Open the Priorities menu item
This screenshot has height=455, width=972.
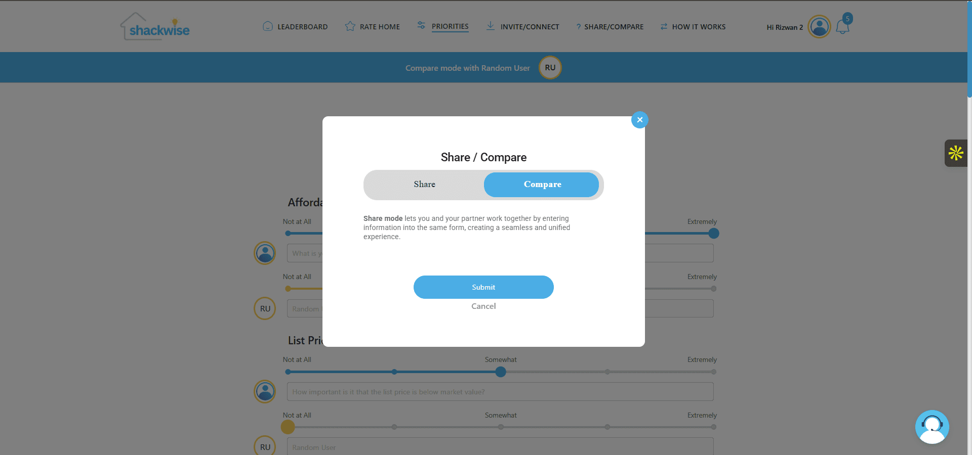(450, 26)
